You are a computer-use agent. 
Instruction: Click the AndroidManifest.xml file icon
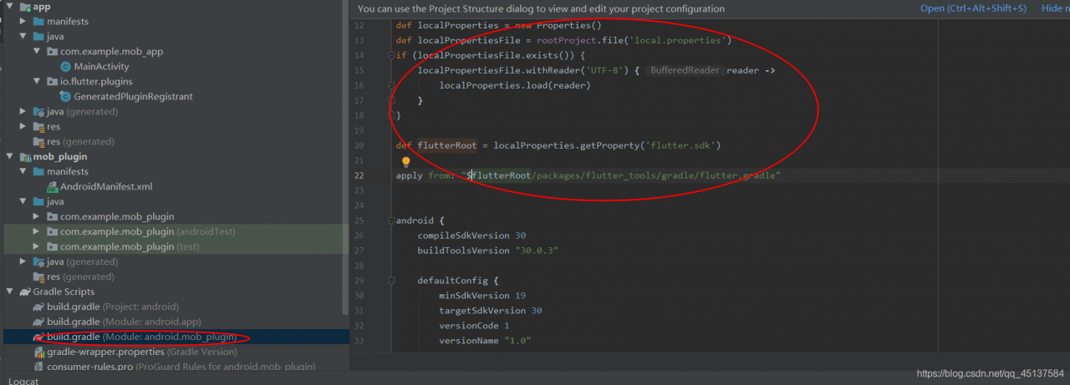53,187
